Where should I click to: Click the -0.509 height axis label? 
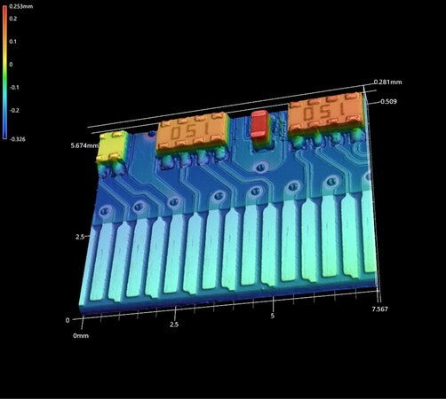click(x=388, y=102)
